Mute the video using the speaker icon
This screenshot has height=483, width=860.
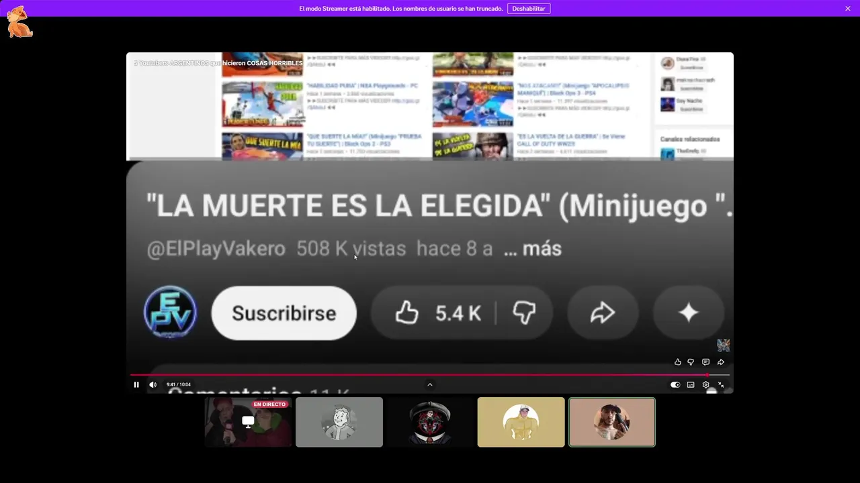point(153,384)
